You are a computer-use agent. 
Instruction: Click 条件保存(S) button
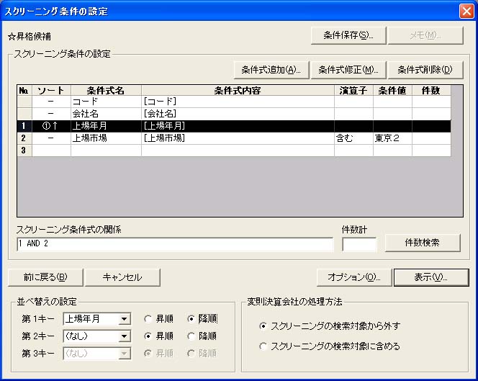coord(348,35)
